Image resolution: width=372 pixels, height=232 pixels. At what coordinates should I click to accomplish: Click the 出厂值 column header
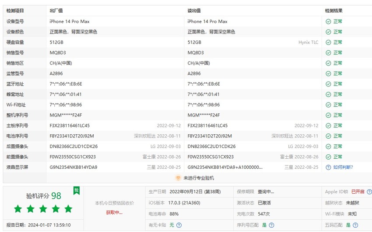(x=56, y=10)
